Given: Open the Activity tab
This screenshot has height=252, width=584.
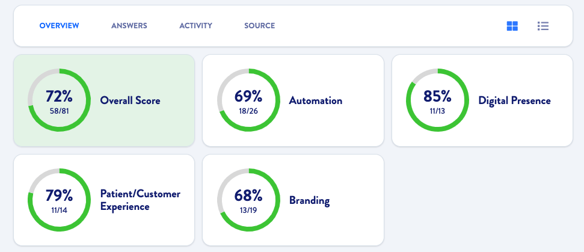Looking at the screenshot, I should pyautogui.click(x=196, y=26).
